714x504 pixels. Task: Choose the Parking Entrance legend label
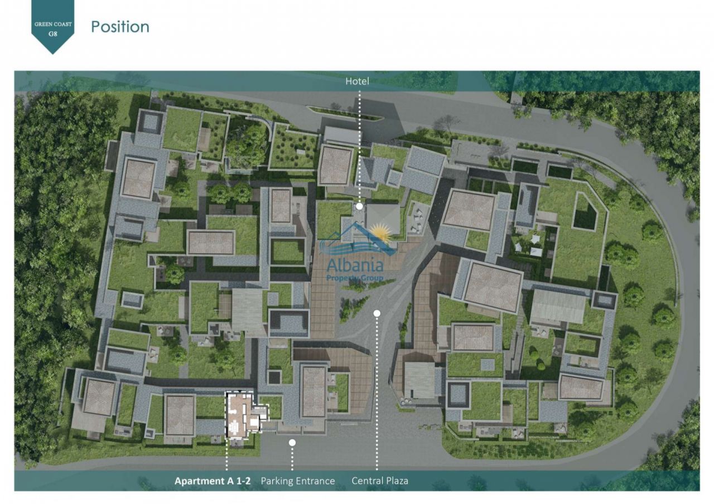(298, 481)
